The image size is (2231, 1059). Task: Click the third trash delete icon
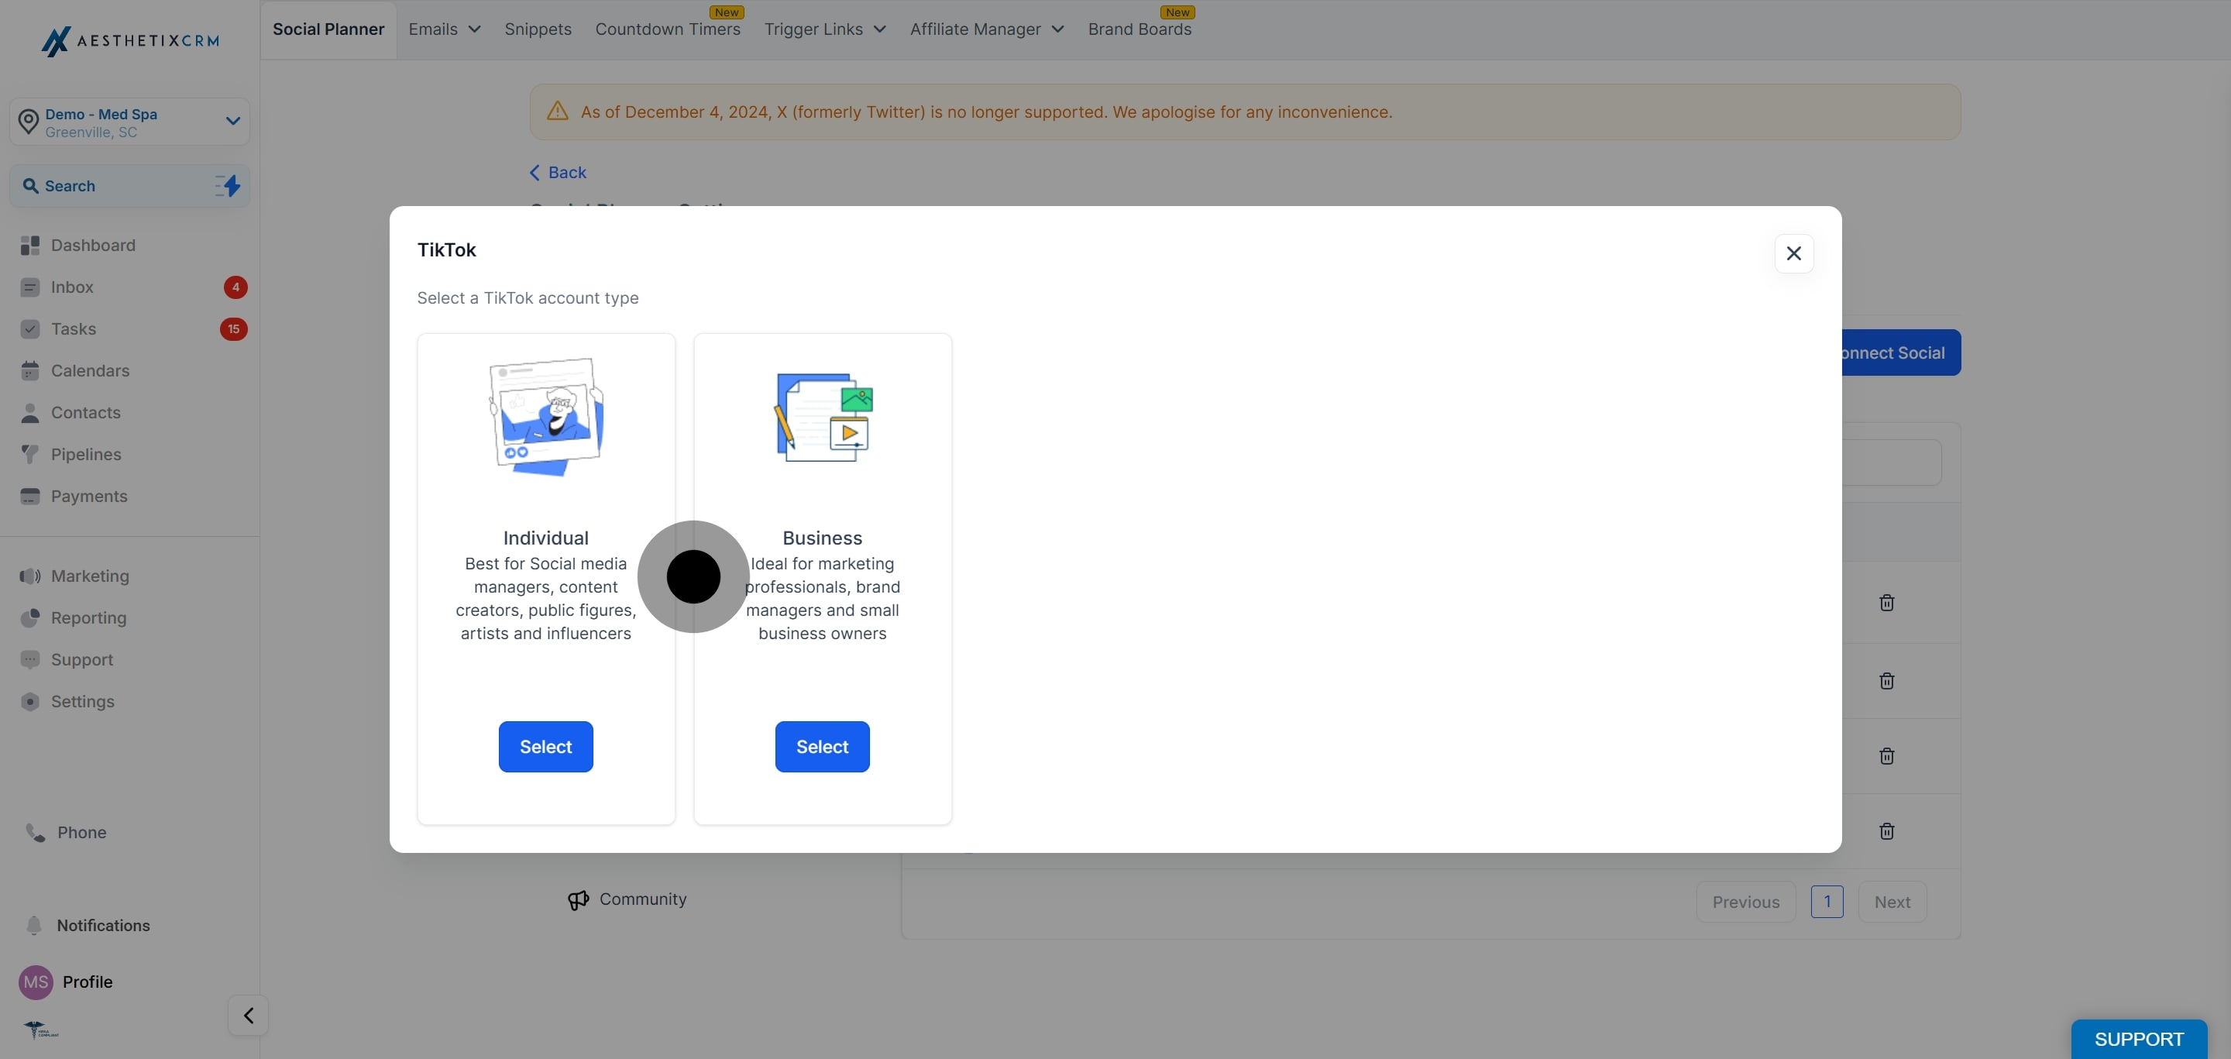coord(1886,756)
